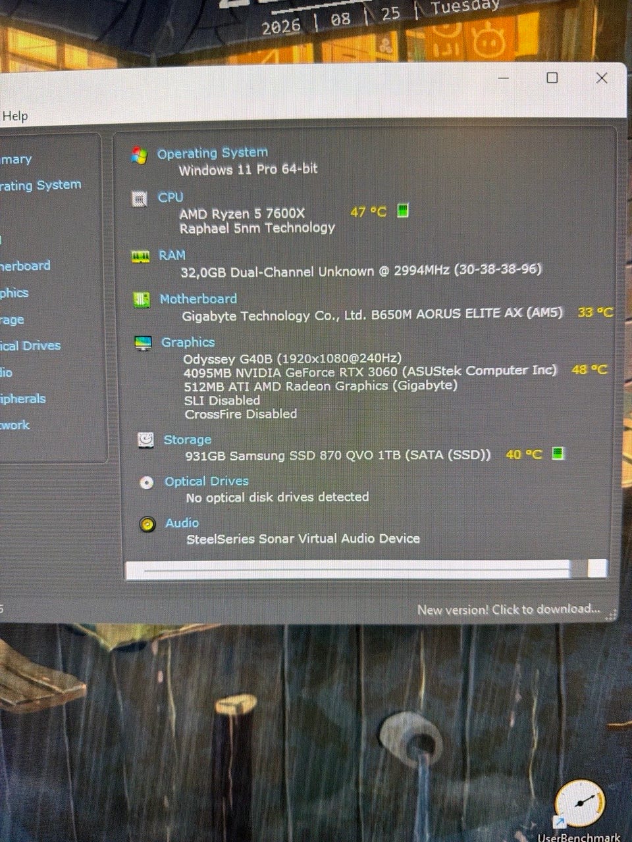Select Optical Drives in the sidebar
This screenshot has height=842, width=632.
30,345
